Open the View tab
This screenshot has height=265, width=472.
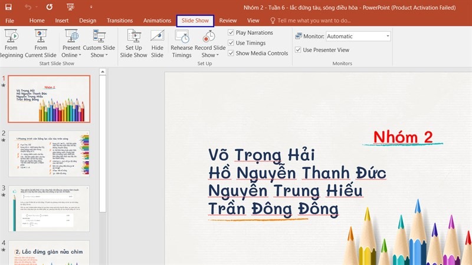pyautogui.click(x=253, y=21)
